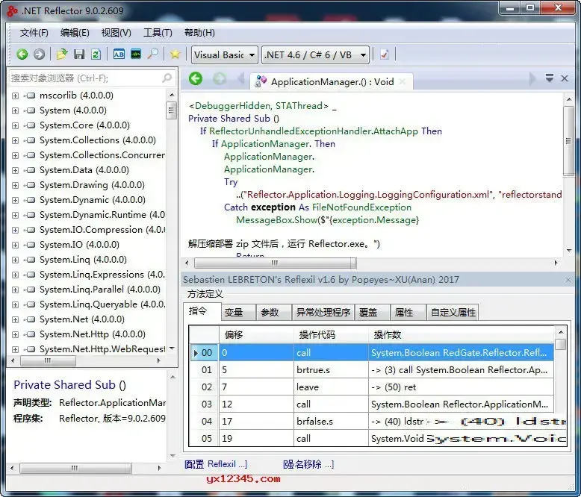Open assembly with the folder icon

coord(61,54)
